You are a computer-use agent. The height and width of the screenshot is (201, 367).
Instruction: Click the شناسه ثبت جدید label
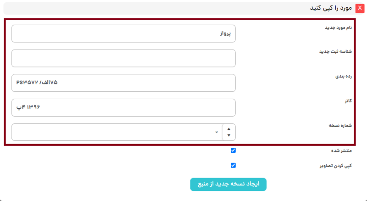coord(335,51)
